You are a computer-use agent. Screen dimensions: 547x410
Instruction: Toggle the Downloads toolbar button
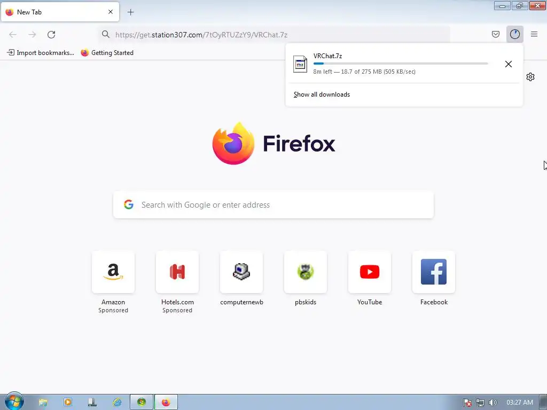(x=514, y=34)
